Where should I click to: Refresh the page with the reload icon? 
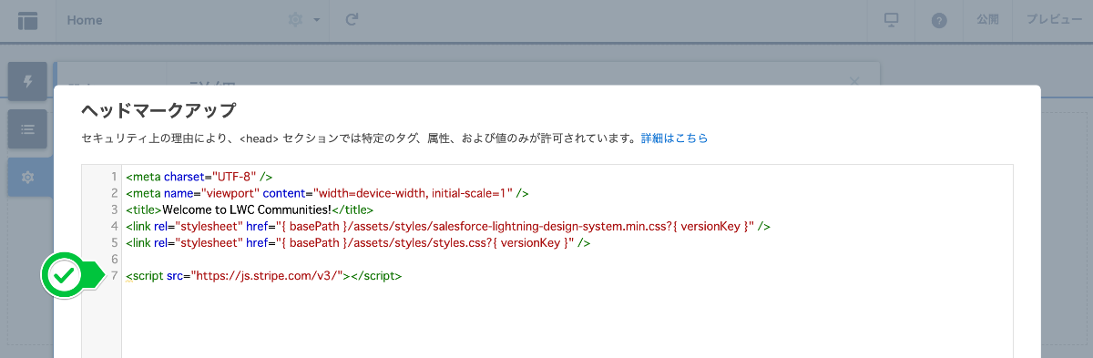click(x=352, y=20)
